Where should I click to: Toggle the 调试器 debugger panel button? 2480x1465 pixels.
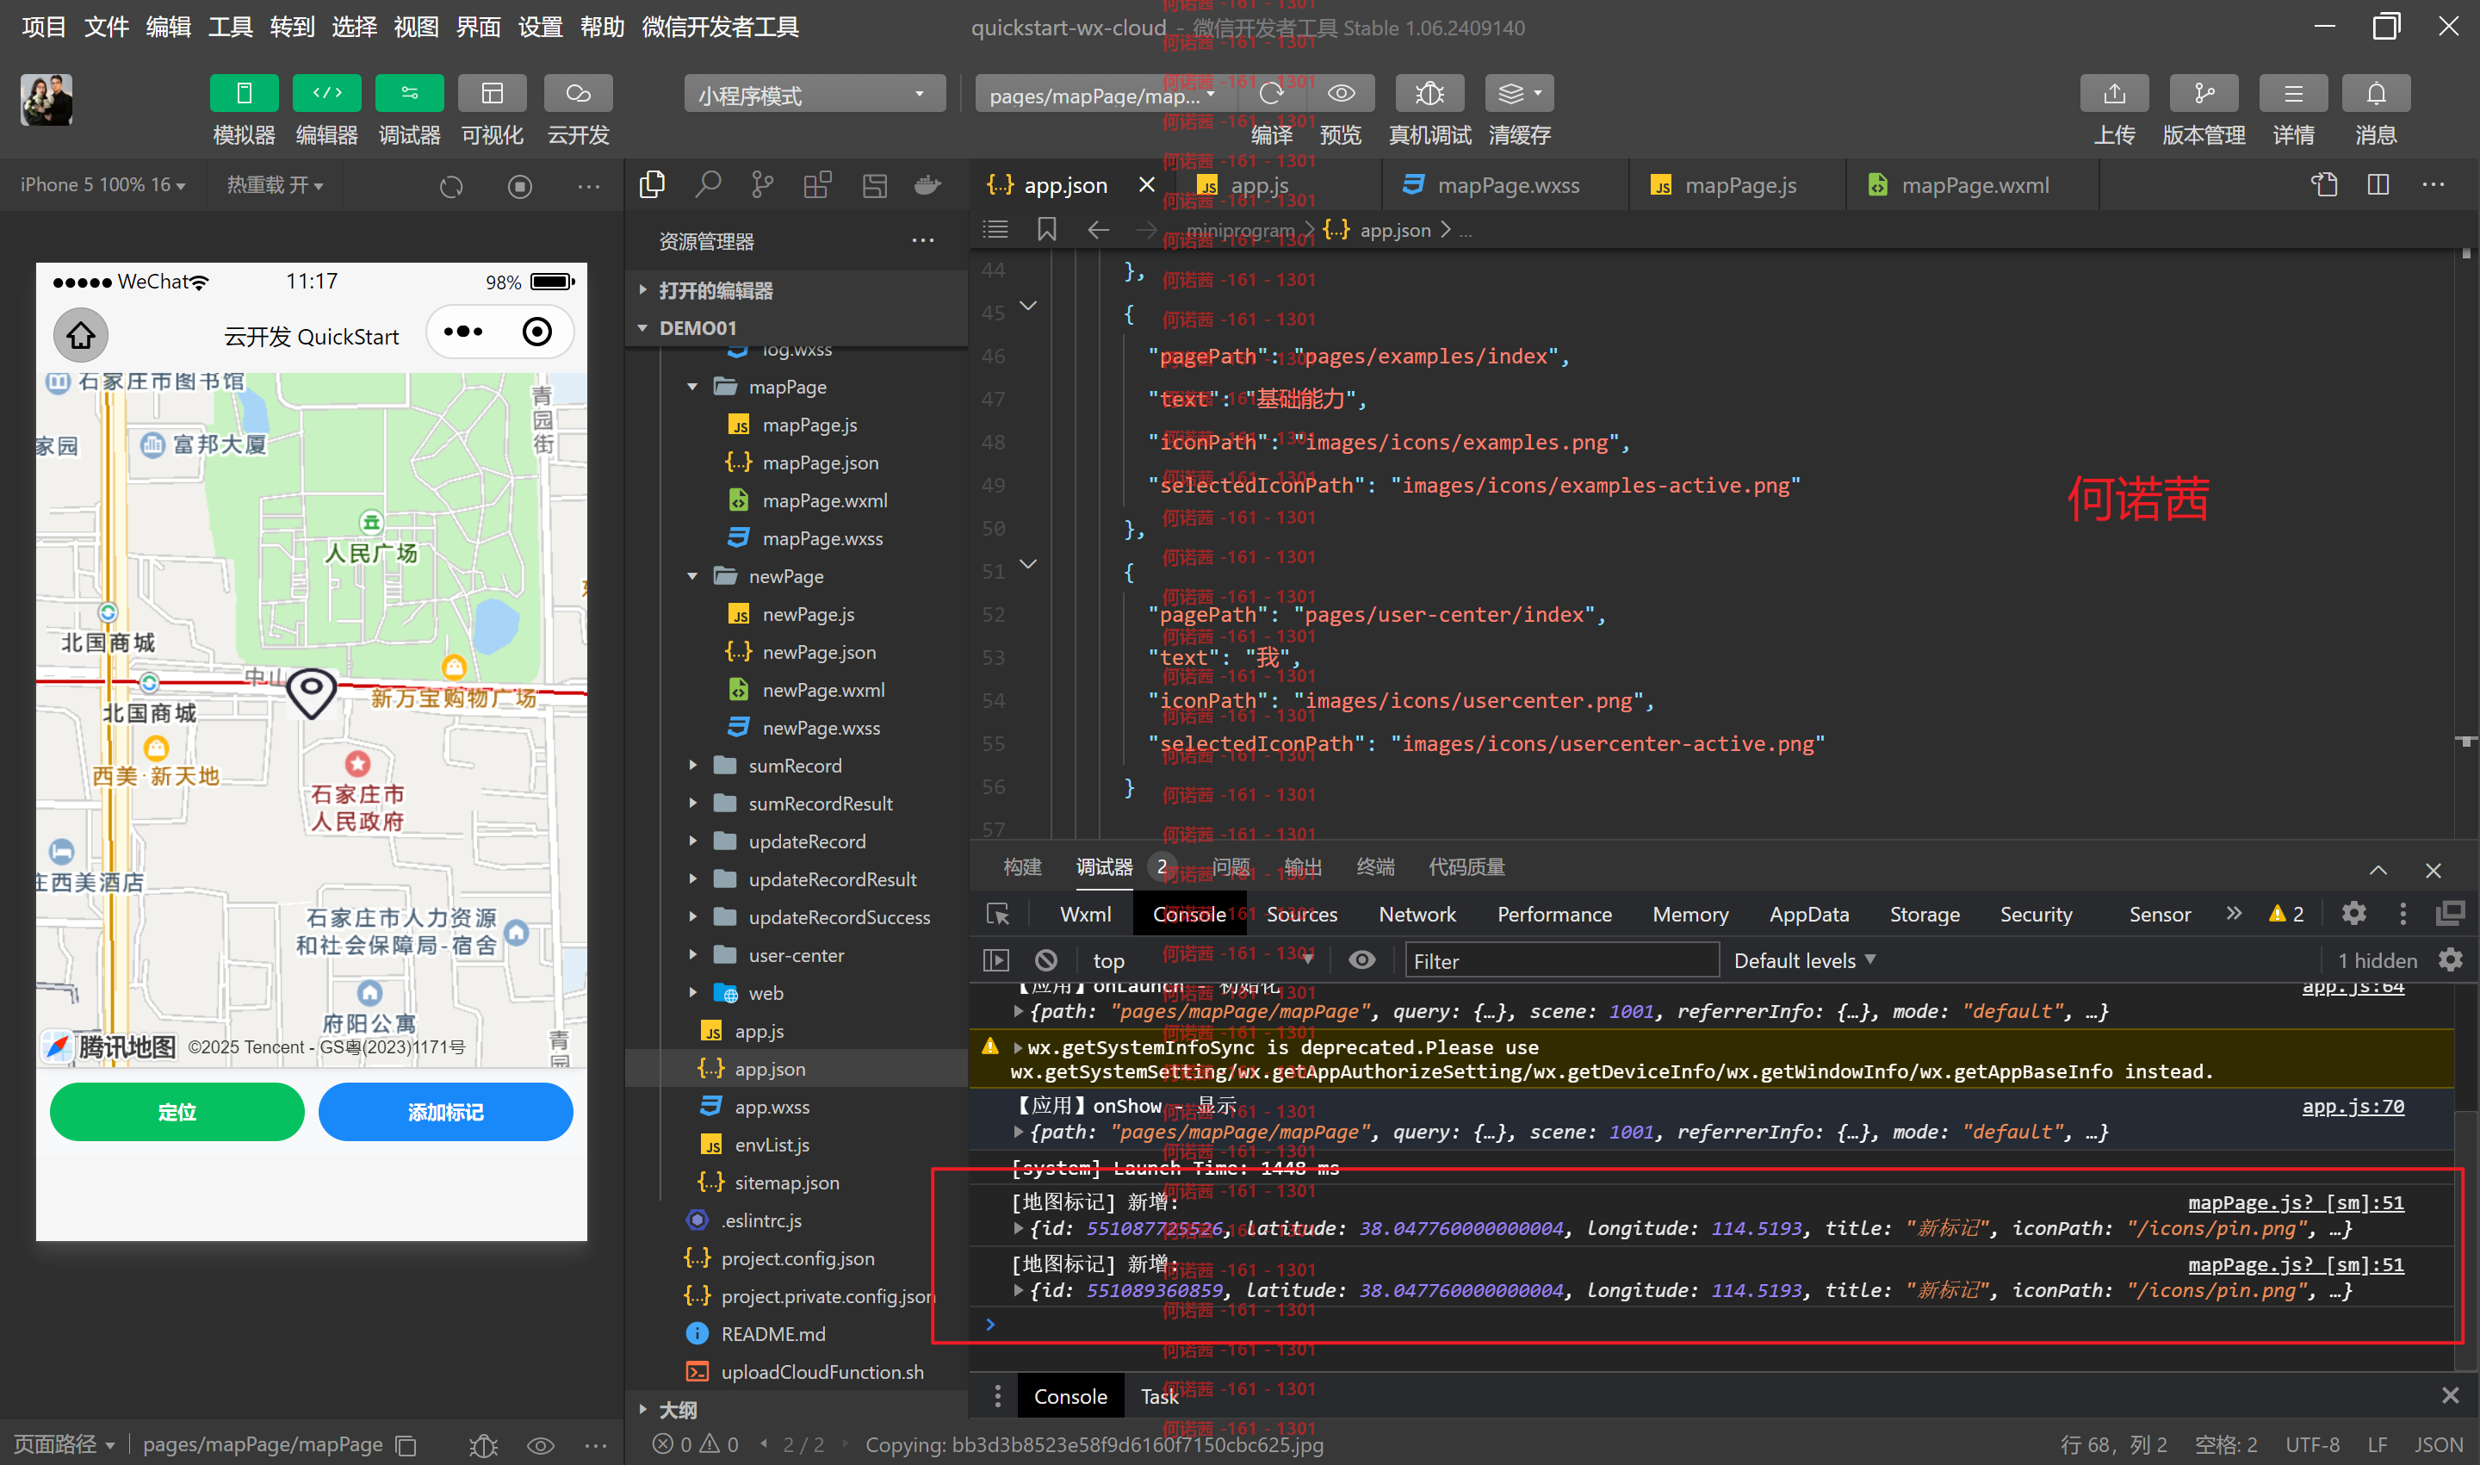click(x=410, y=94)
